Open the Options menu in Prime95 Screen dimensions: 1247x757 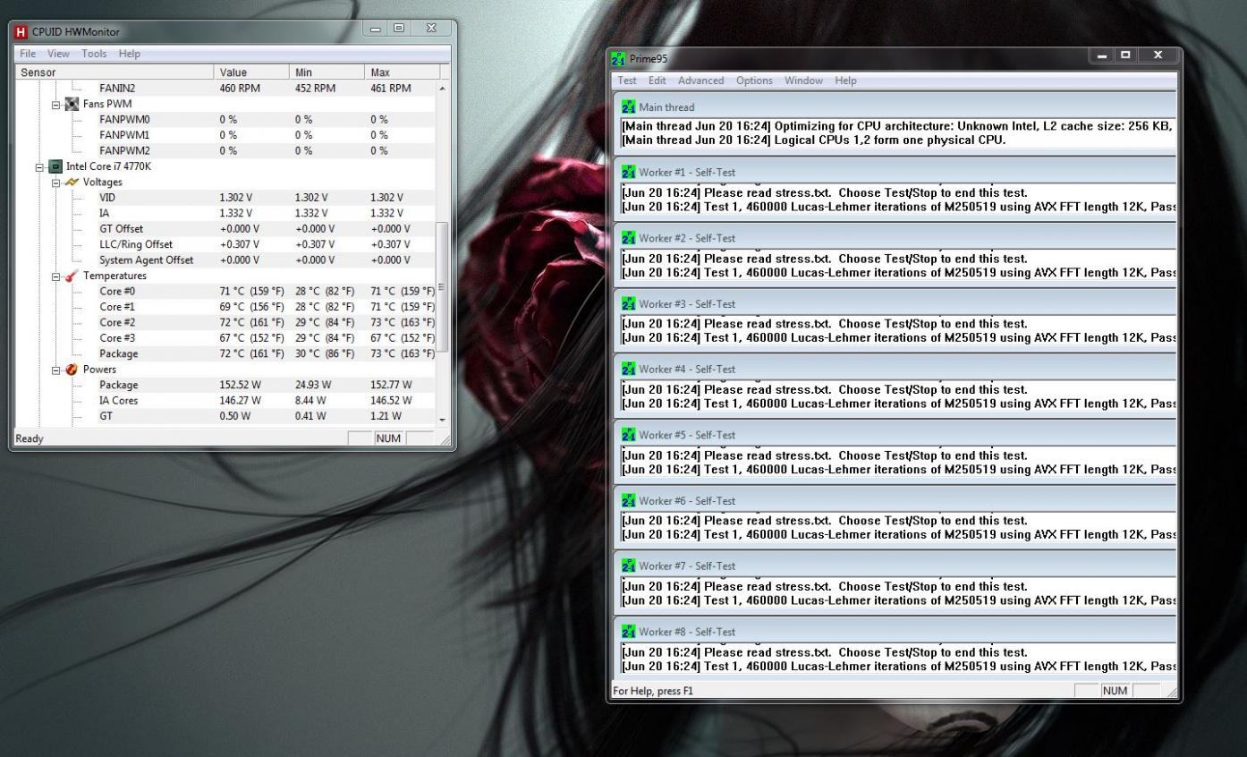point(754,81)
